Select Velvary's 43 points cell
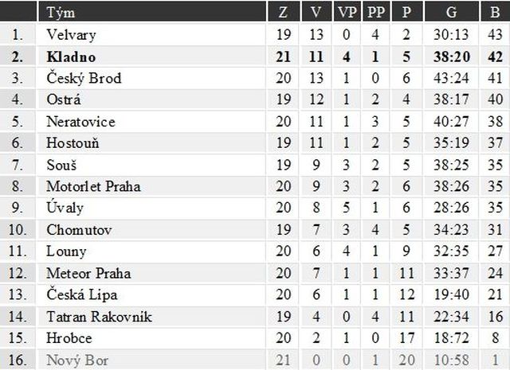The height and width of the screenshot is (370, 510). pyautogui.click(x=495, y=34)
